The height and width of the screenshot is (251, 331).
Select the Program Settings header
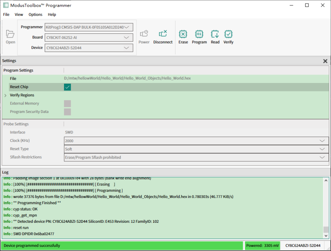point(18,70)
